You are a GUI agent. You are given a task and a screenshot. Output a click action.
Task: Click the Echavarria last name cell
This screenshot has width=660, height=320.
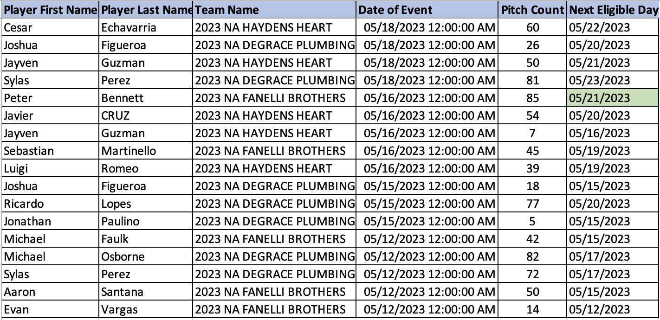tap(146, 27)
